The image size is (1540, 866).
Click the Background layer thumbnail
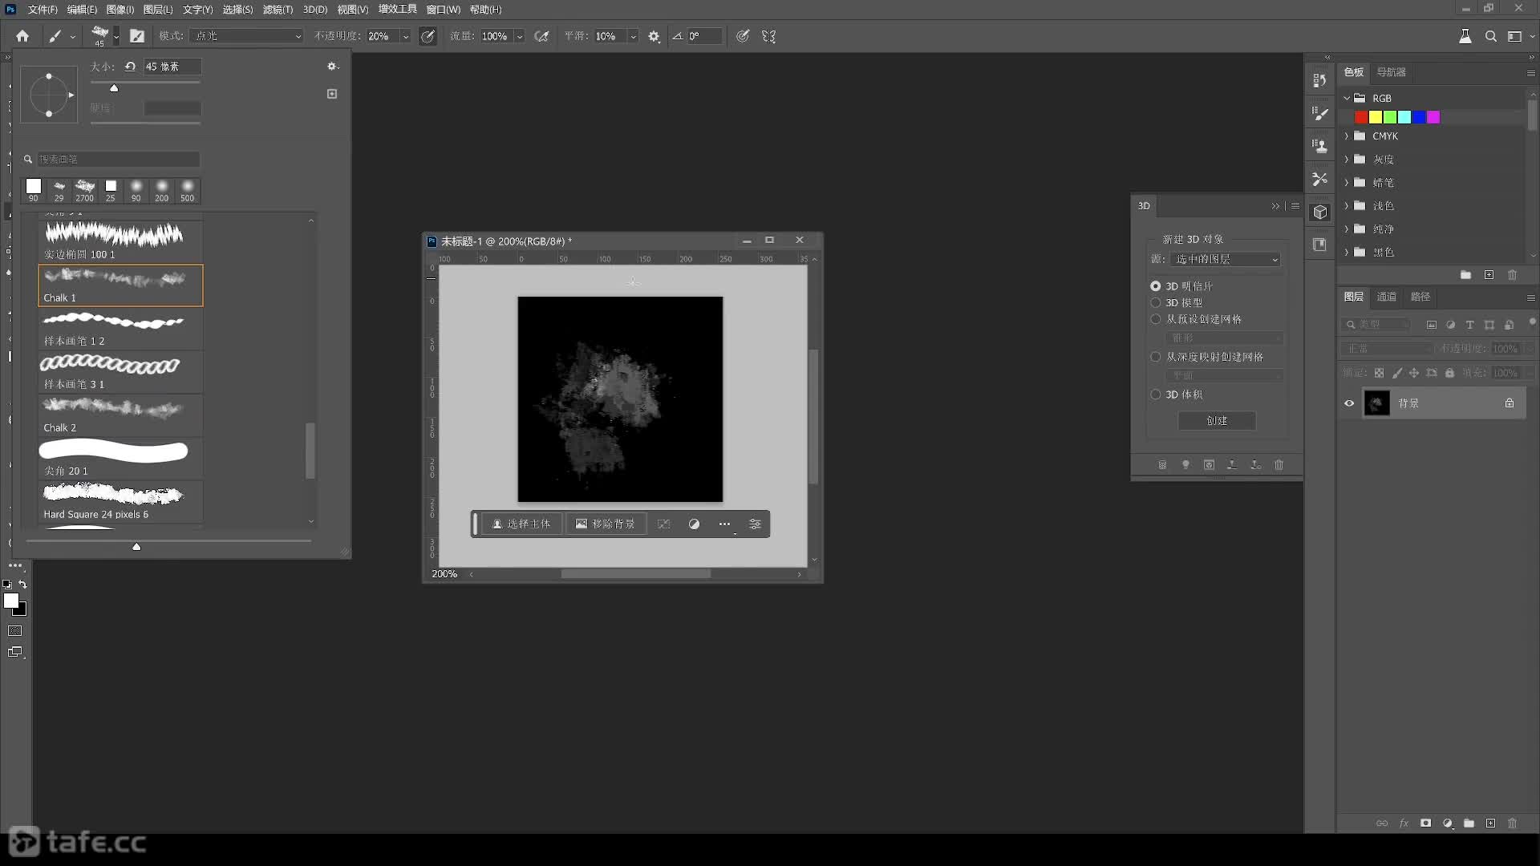coord(1377,403)
